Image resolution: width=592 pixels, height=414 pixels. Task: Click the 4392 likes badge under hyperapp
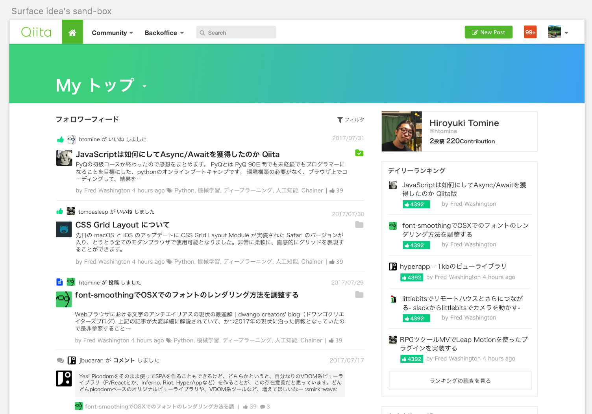click(x=411, y=277)
